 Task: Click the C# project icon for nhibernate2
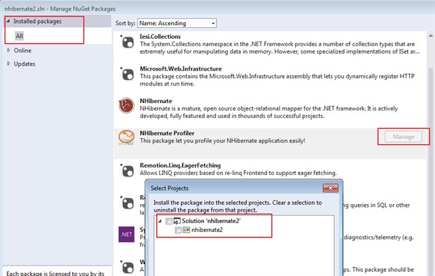(x=187, y=230)
